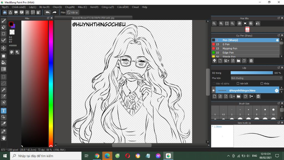Select the Gradient tool
The width and height of the screenshot is (284, 160).
click(3, 69)
